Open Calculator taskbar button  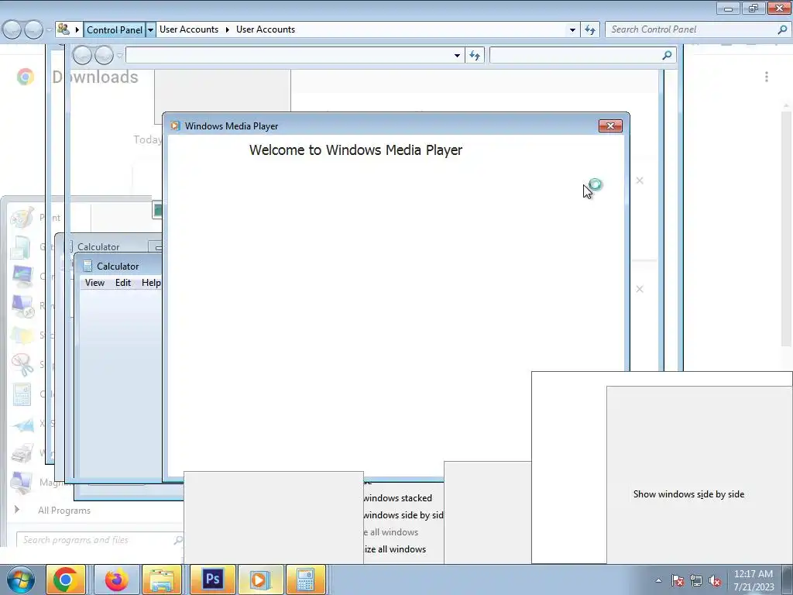[x=305, y=580]
